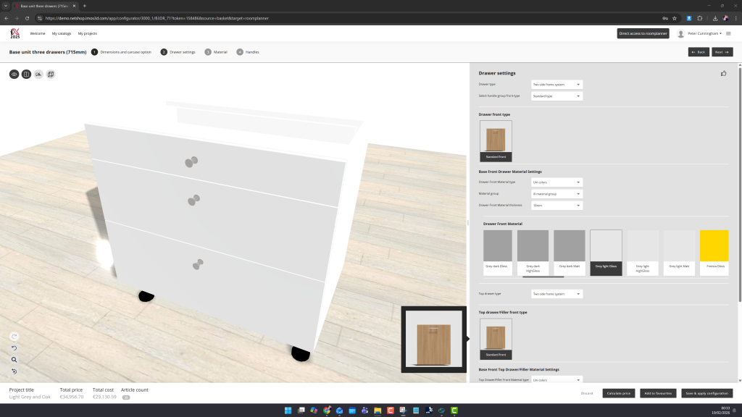Expand the Drawer Front Material thickness dropdown
The image size is (742, 417).
tap(556, 206)
